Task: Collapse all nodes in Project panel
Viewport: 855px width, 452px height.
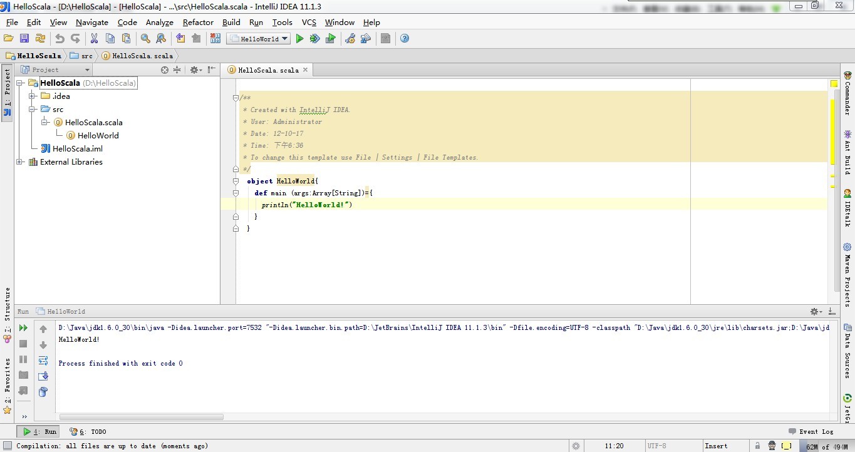Action: click(x=177, y=70)
